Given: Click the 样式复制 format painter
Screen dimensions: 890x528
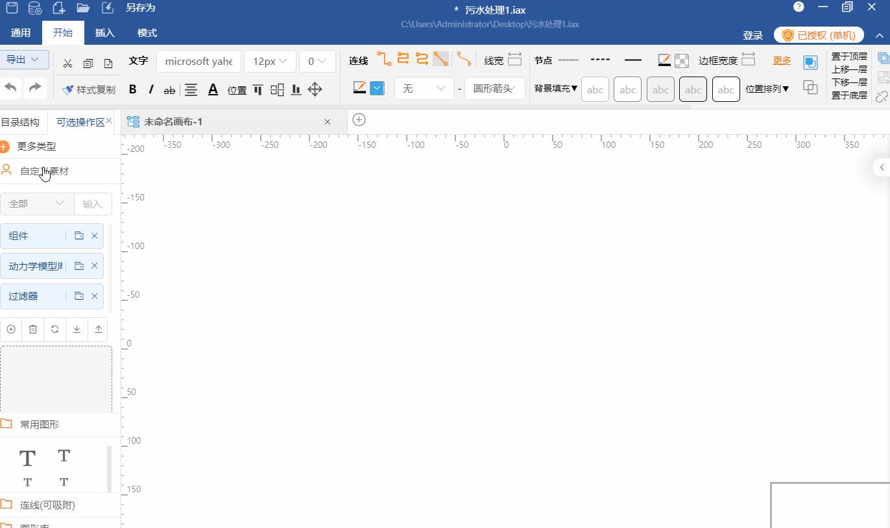Looking at the screenshot, I should point(89,90).
